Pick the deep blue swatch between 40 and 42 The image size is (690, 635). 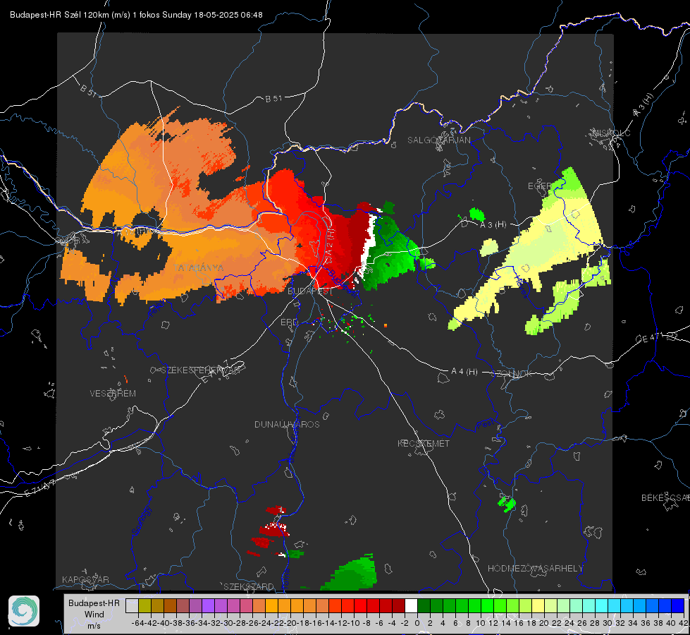pyautogui.click(x=677, y=605)
